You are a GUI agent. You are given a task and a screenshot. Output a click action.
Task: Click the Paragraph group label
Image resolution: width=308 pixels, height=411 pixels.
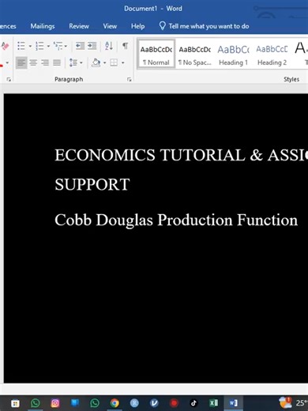(69, 79)
